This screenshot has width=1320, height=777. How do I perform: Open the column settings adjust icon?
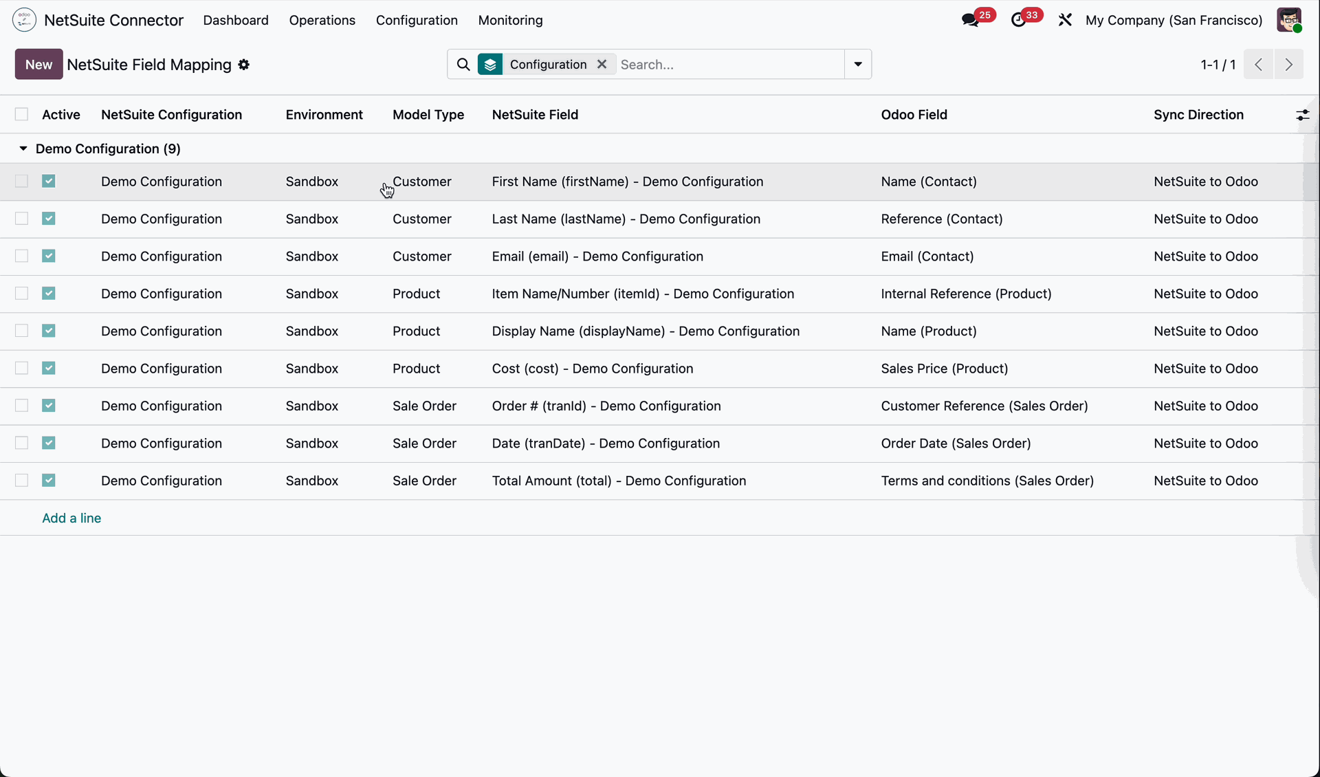1302,115
